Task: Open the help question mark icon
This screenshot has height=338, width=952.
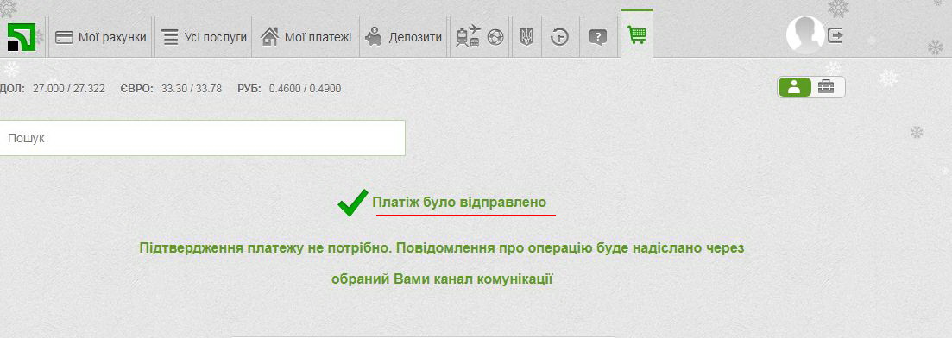Action: tap(598, 37)
